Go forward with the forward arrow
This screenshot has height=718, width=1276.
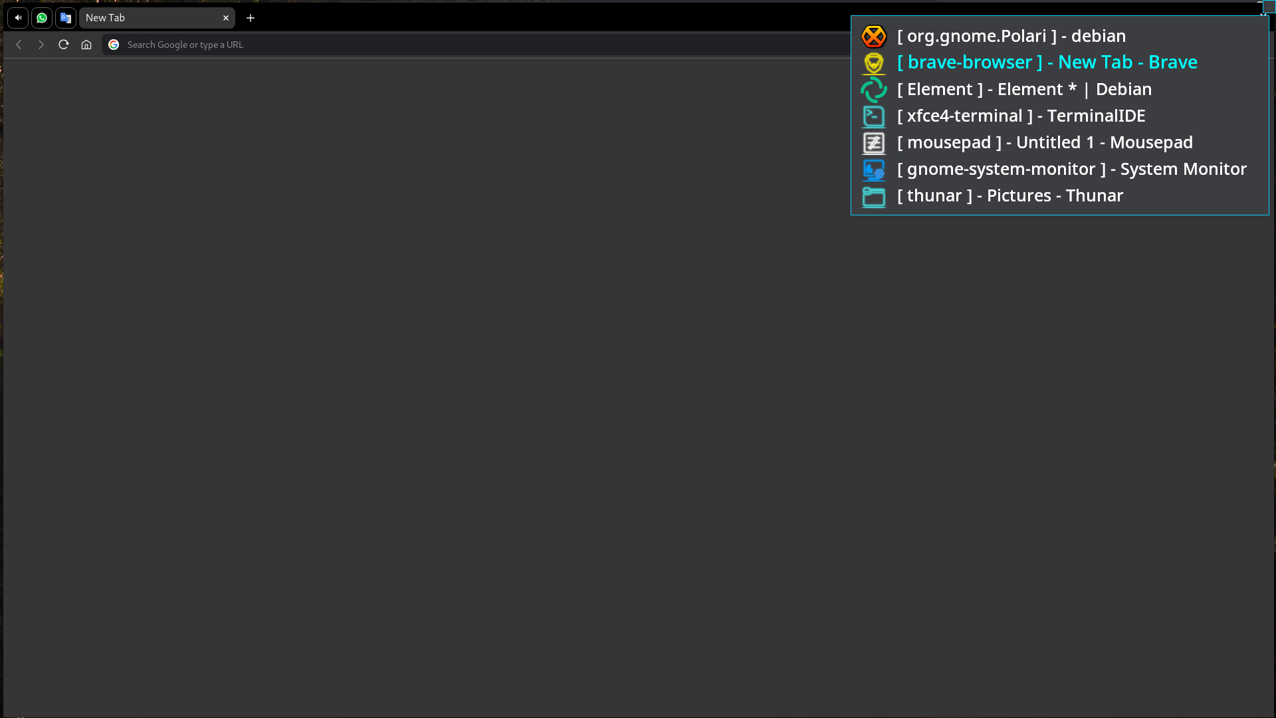[41, 45]
